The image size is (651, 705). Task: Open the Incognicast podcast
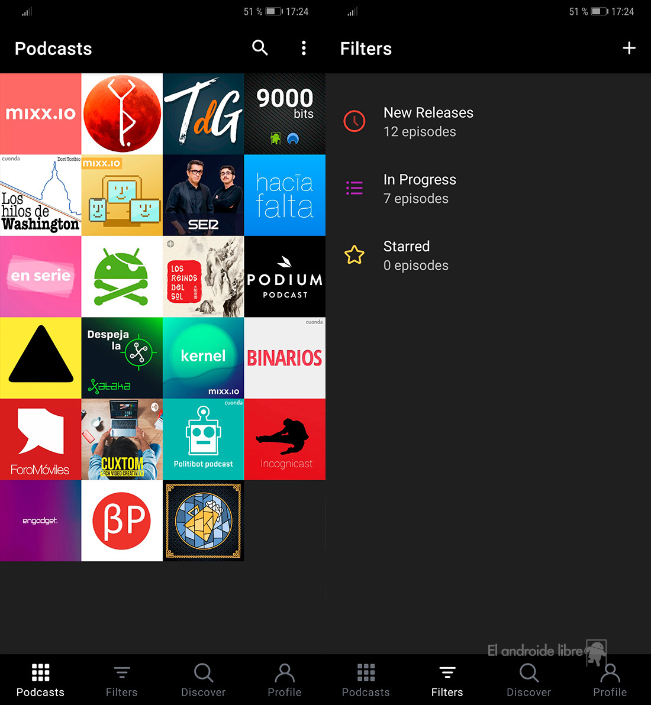click(x=285, y=439)
